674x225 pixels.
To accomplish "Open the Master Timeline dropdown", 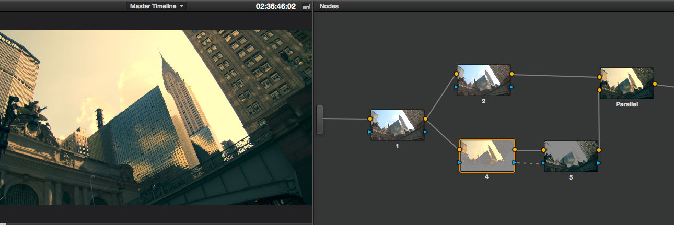I will (x=156, y=6).
